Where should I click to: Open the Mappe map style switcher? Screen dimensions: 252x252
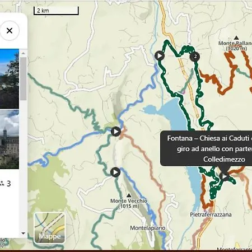(50, 228)
